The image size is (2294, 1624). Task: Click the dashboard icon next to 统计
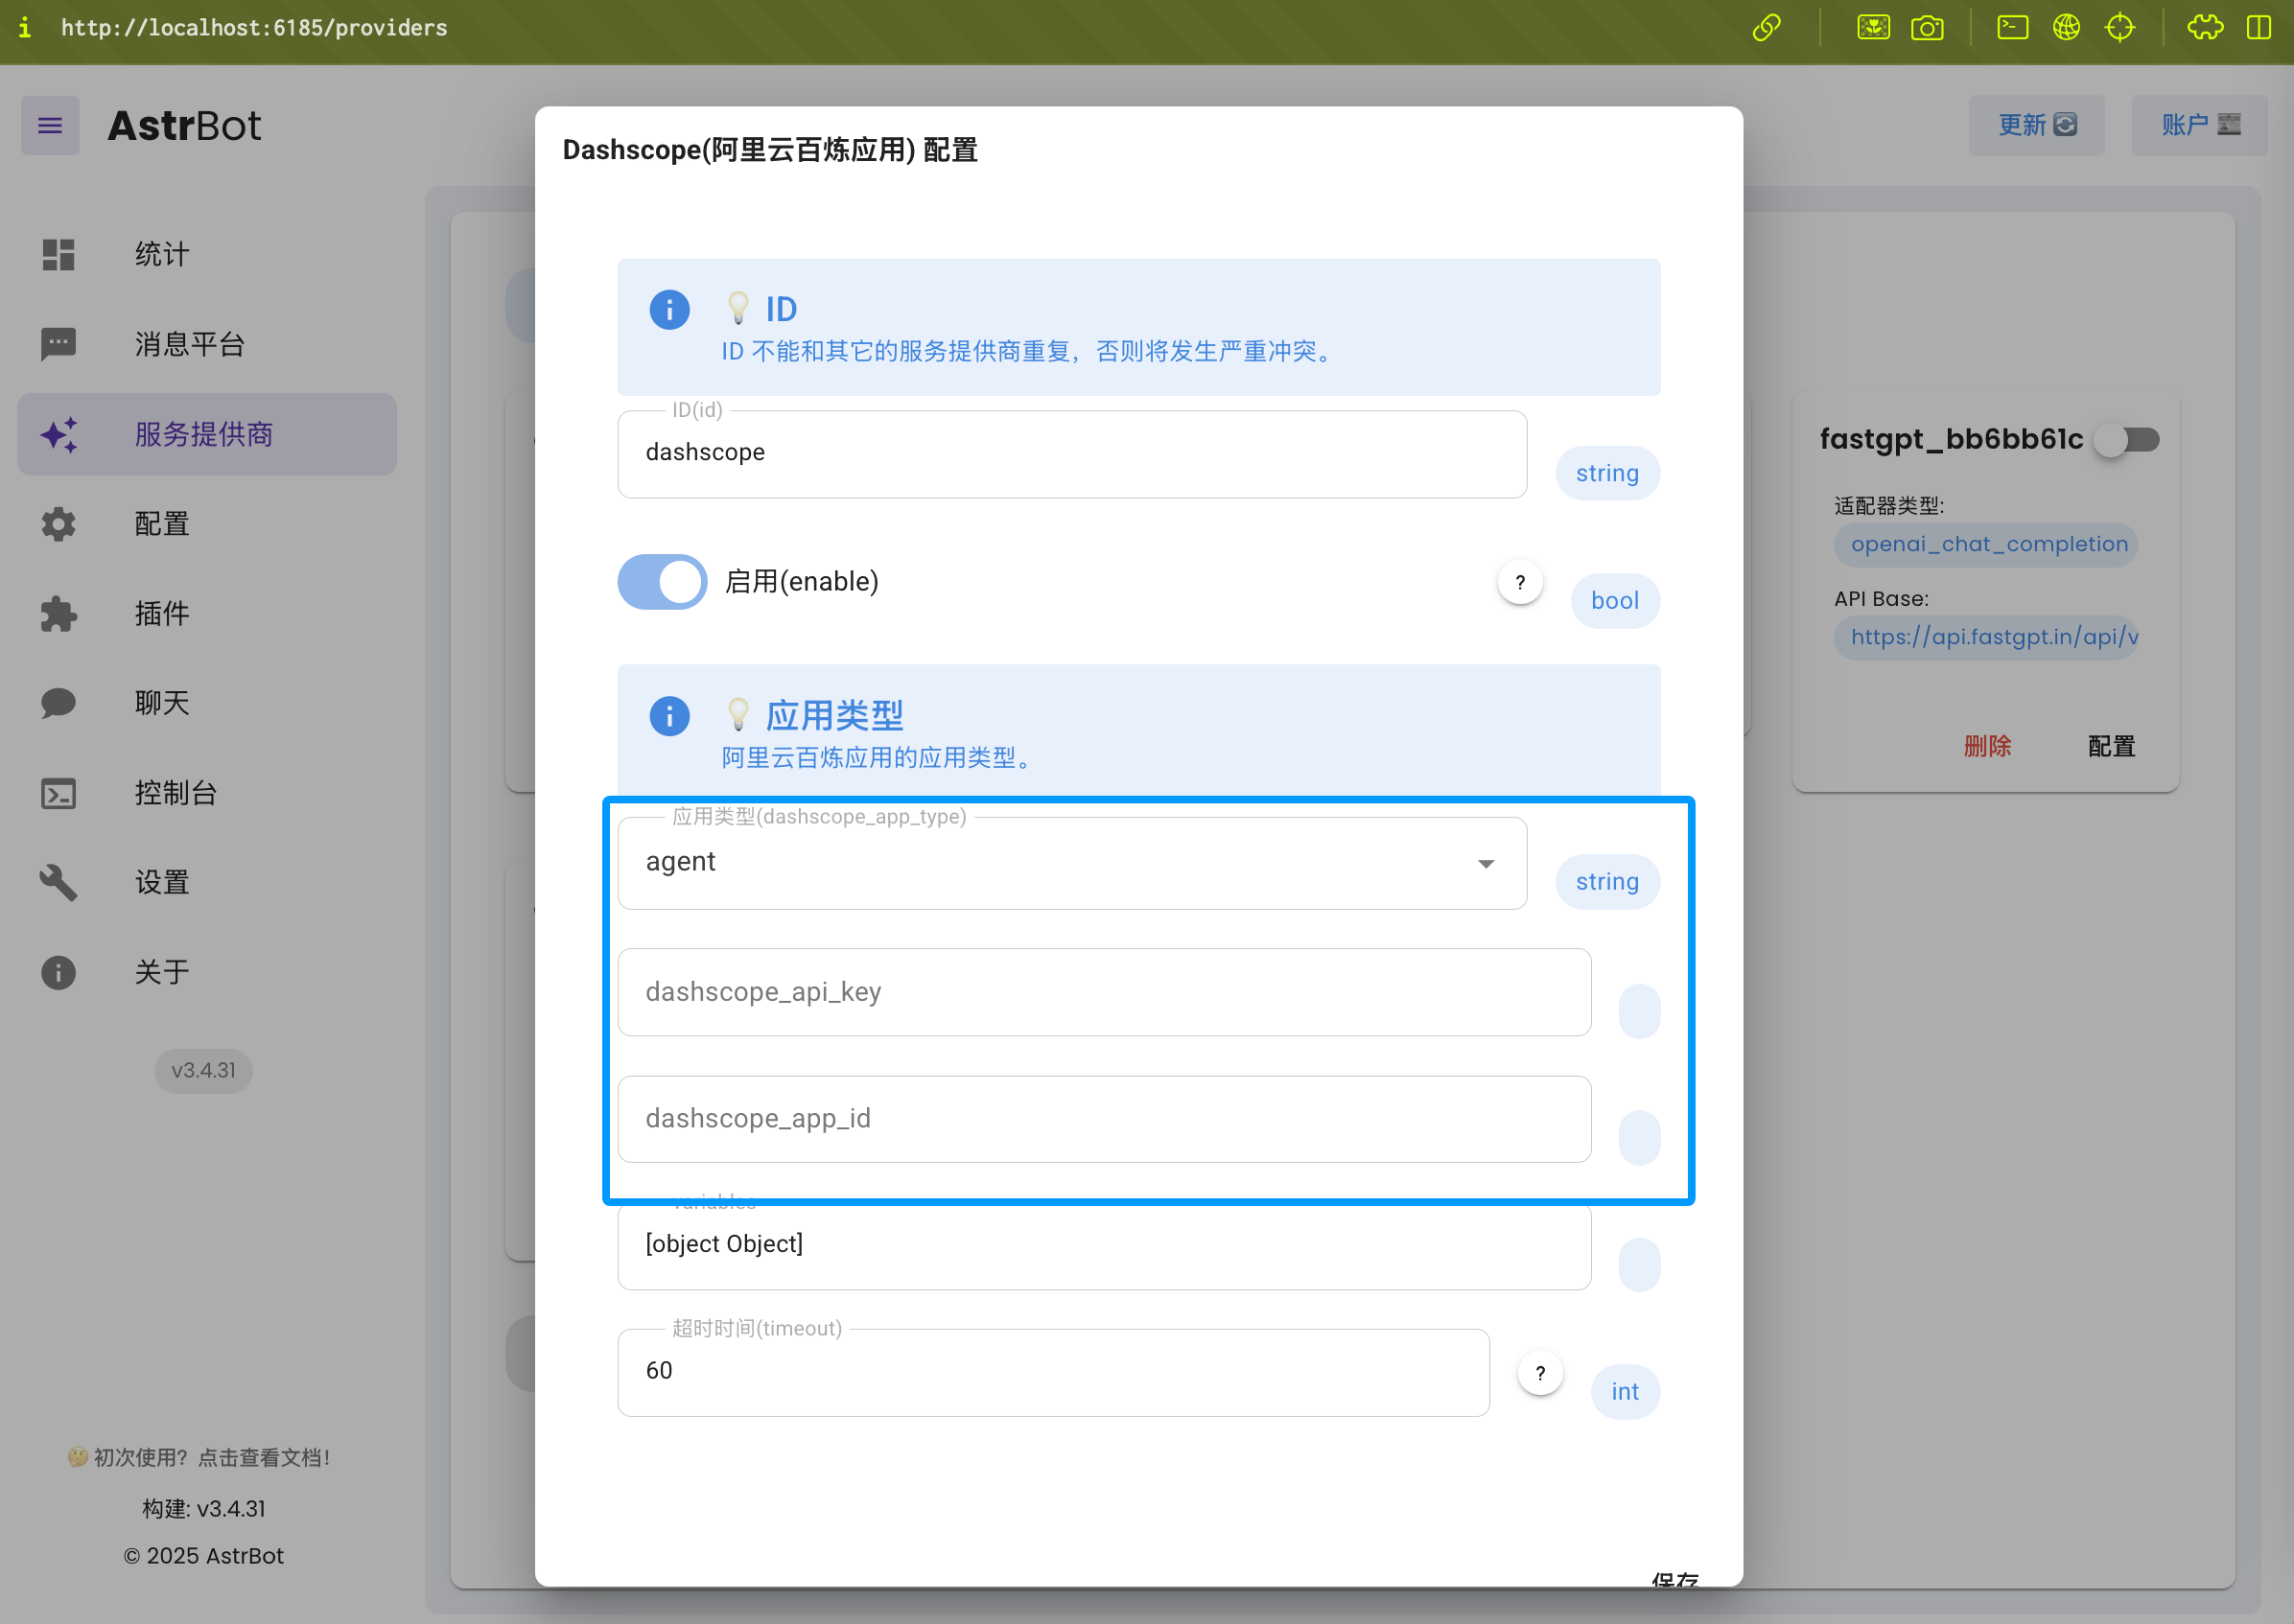point(59,254)
